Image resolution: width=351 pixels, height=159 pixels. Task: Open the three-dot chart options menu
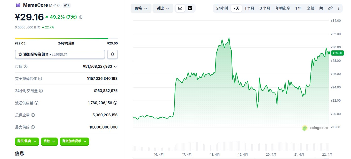point(338,8)
